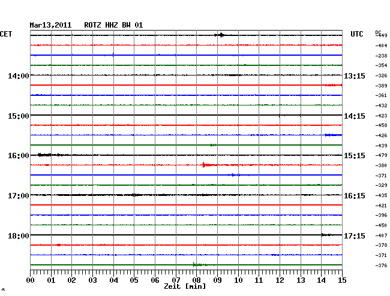Click the DC offset value -389
Viewport: 390px width, 296px height.
381,86
